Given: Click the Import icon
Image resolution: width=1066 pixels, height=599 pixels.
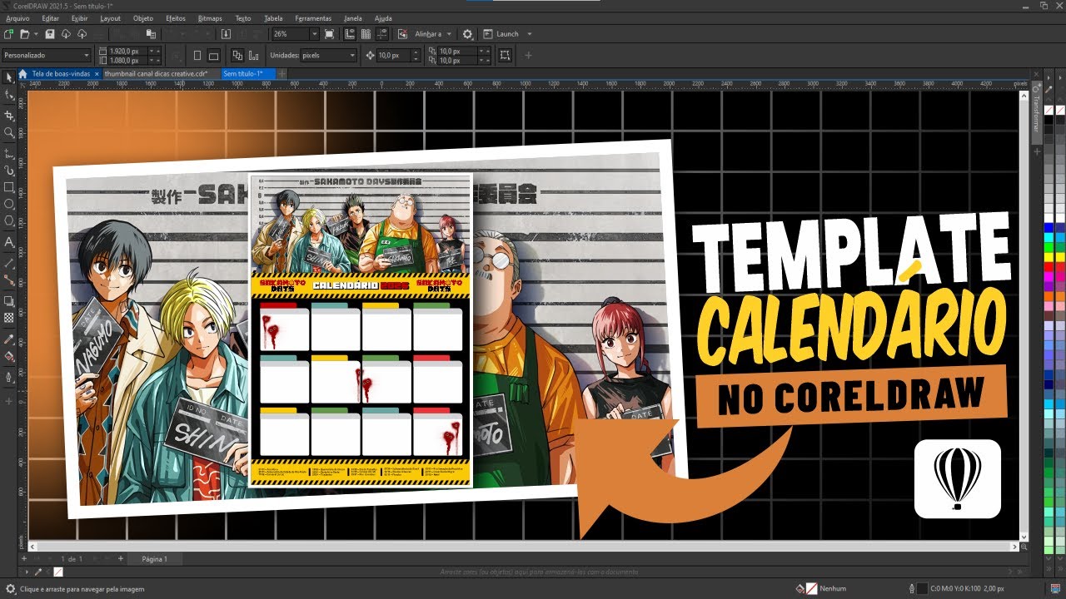Looking at the screenshot, I should click(x=226, y=34).
